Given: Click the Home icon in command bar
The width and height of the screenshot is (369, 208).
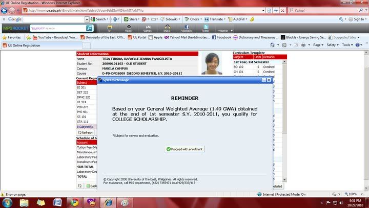Looking at the screenshot, I should click(272, 45).
